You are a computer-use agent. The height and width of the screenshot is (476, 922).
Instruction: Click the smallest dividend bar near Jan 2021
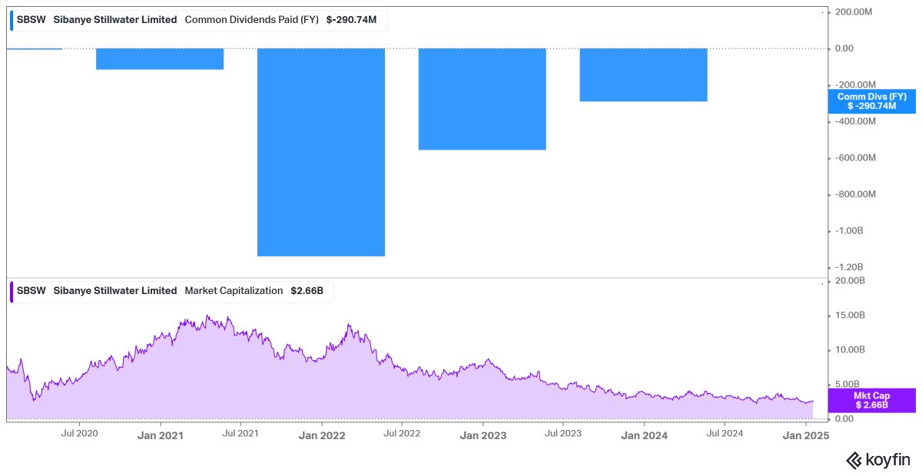(x=160, y=59)
